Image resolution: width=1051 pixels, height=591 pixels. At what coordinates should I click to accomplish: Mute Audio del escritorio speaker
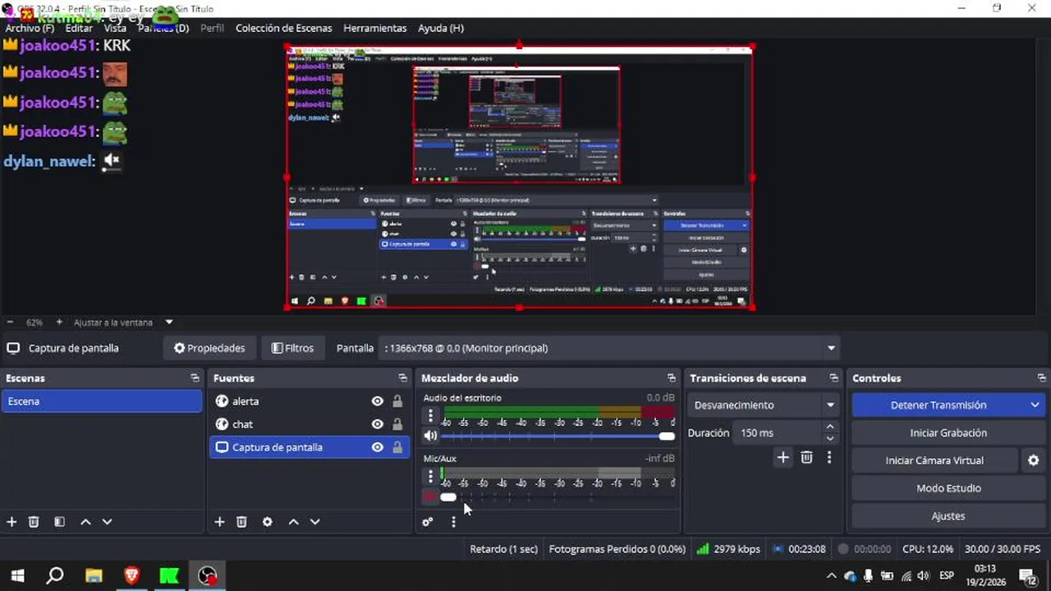coord(430,436)
